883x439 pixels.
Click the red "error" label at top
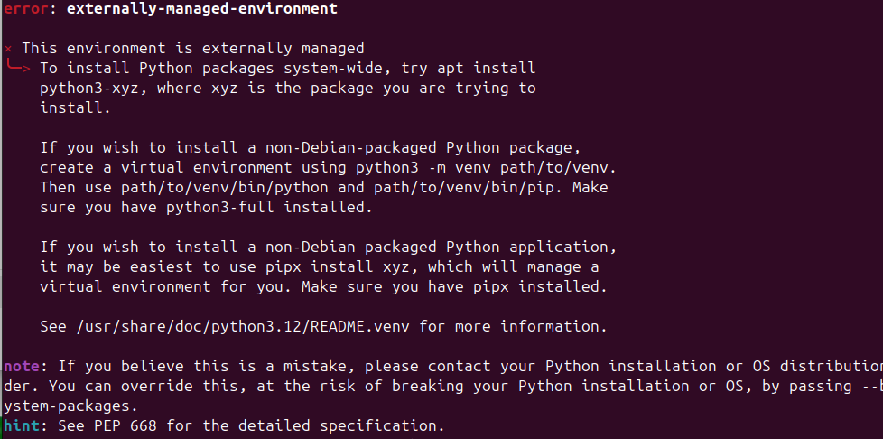pyautogui.click(x=22, y=9)
